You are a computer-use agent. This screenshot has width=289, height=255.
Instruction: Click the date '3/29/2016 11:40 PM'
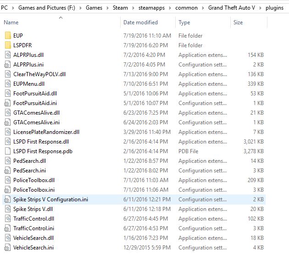147,132
